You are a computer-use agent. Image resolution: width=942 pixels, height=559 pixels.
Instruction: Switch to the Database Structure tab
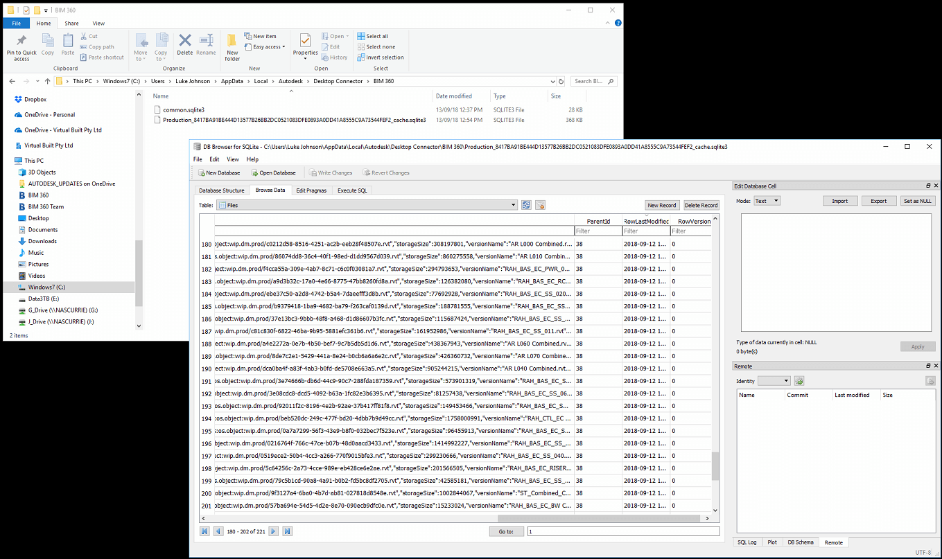222,190
